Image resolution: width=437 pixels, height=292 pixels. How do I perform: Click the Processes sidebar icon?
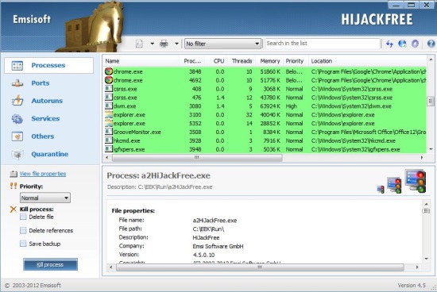pyautogui.click(x=17, y=65)
